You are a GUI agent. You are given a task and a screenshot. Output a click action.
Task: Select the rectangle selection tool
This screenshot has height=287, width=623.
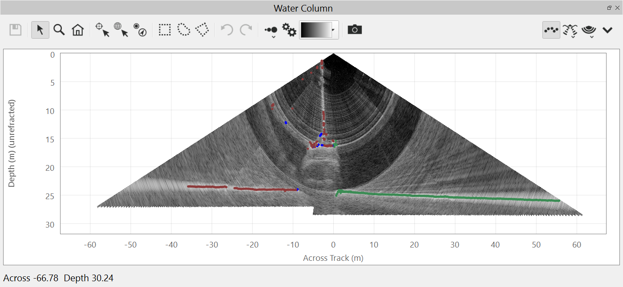coord(165,30)
